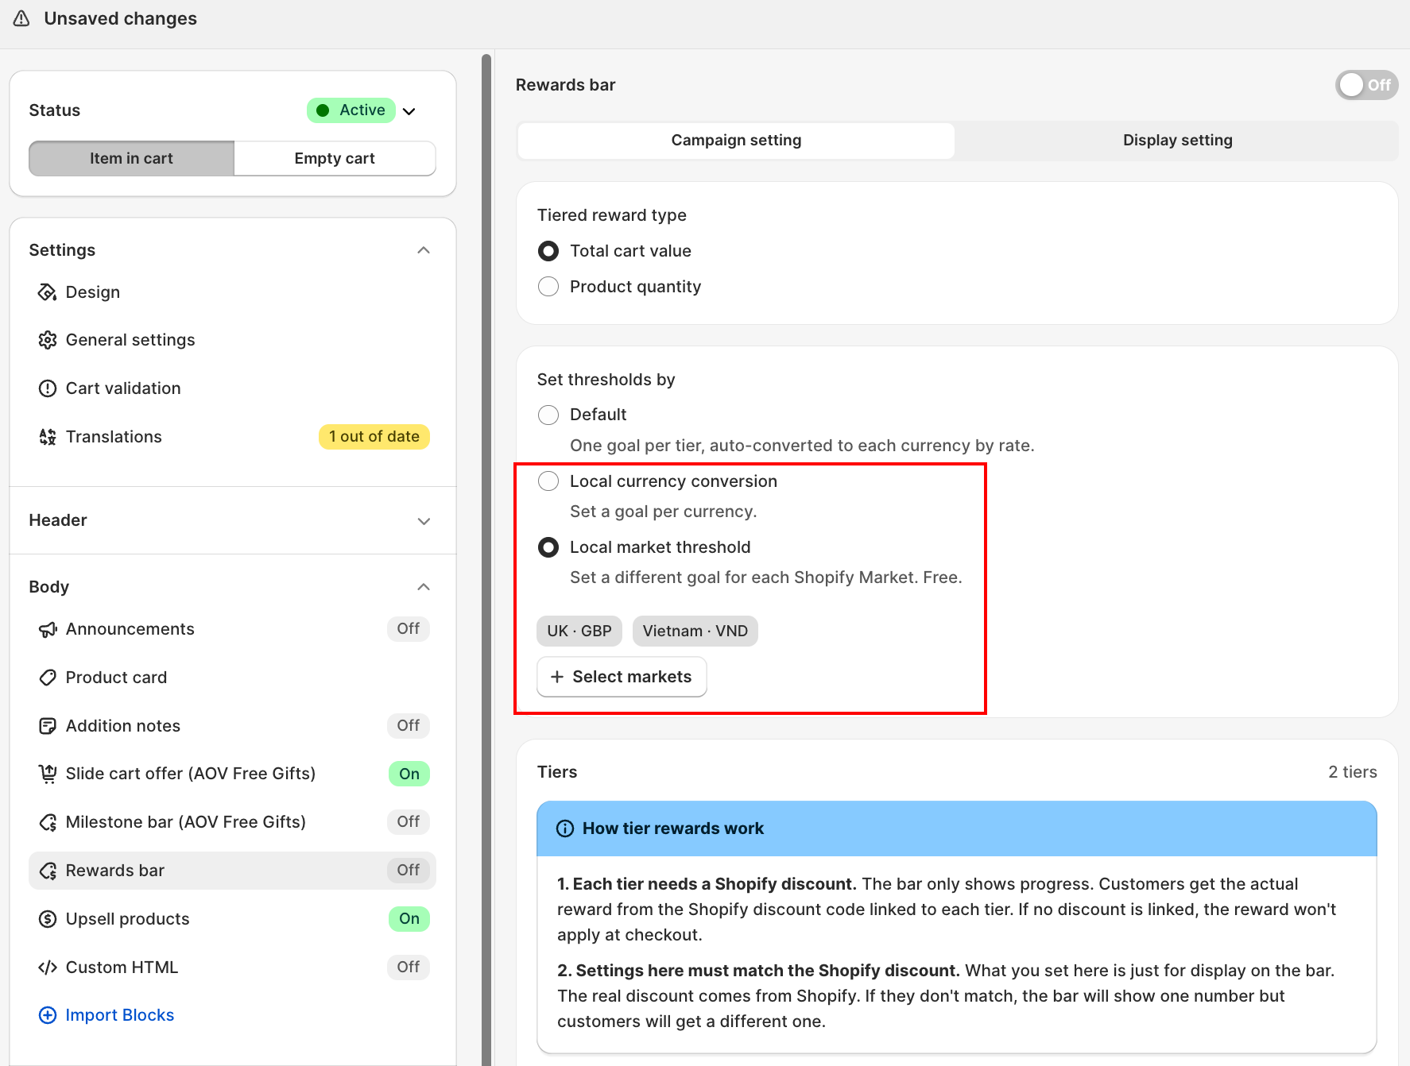Expand the Header section
Screen dimensions: 1410x1066
[x=424, y=521]
